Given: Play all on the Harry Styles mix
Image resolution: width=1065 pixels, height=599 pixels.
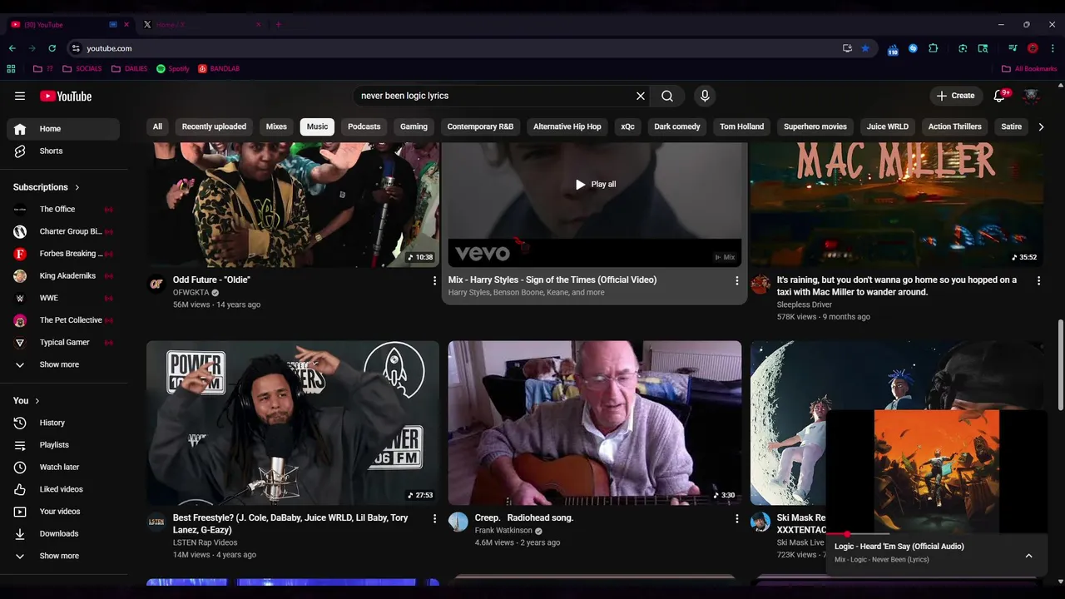Looking at the screenshot, I should (x=596, y=184).
